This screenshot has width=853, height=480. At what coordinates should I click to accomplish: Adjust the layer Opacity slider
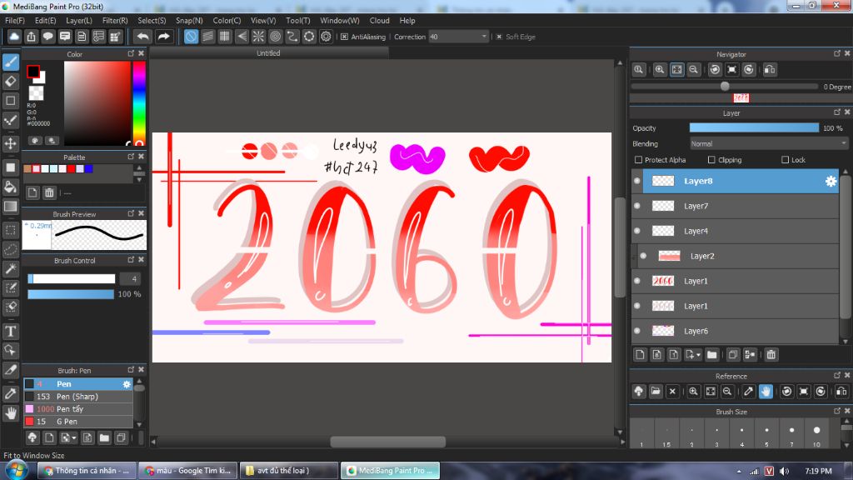754,127
